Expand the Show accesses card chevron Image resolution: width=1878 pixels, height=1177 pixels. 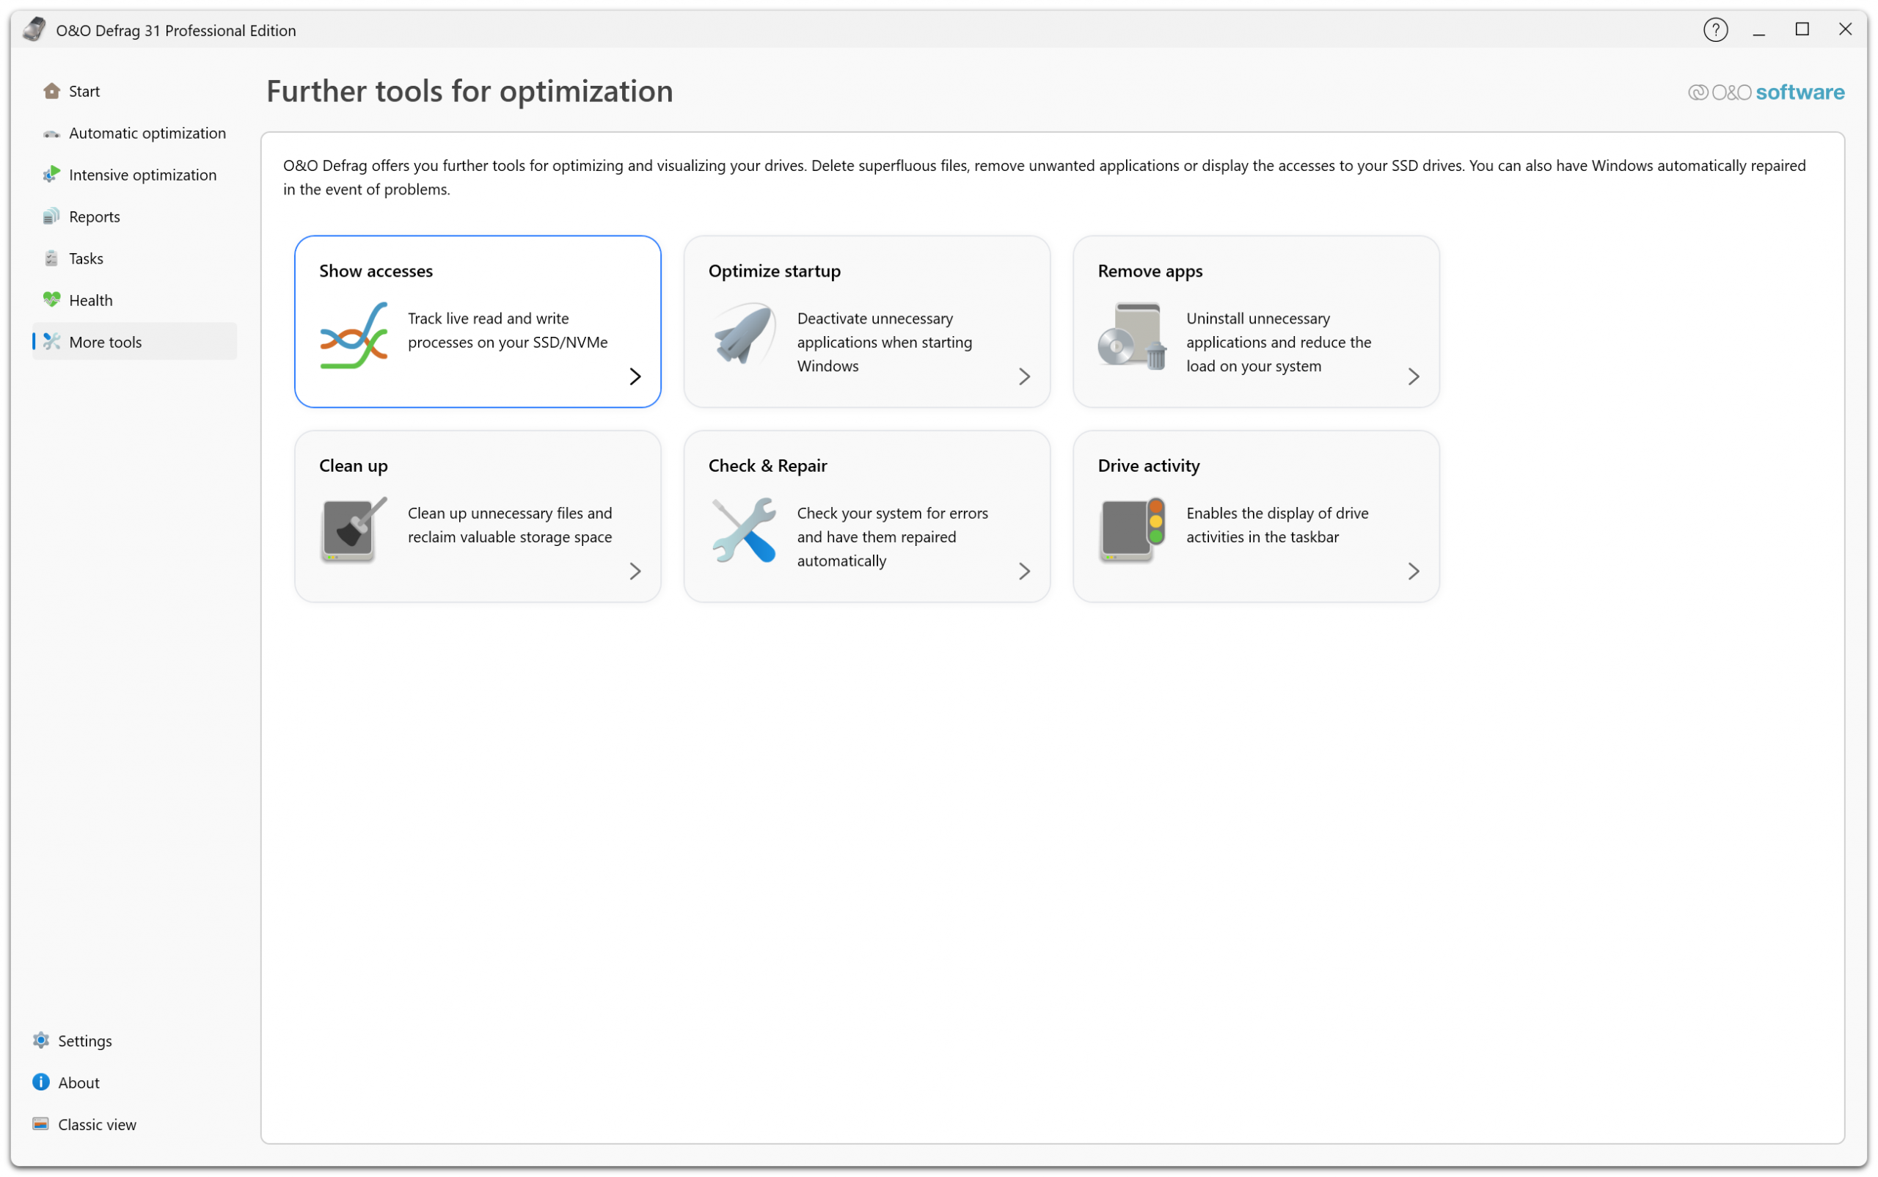click(x=635, y=376)
